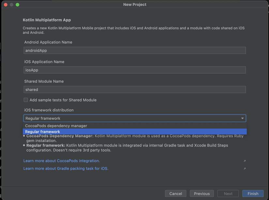Click the New Project dialog title bar
This screenshot has width=269, height=200.
tap(135, 4)
